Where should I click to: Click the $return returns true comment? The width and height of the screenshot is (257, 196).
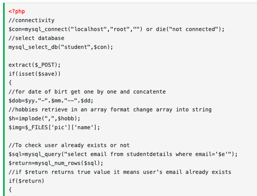[x=120, y=172]
